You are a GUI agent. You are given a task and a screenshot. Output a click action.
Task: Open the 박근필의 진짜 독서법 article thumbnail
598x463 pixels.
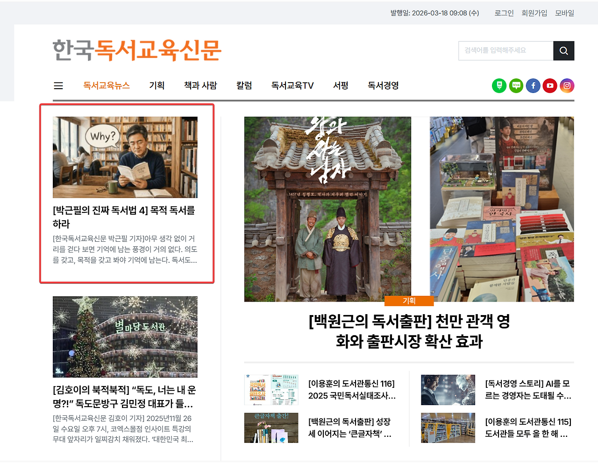125,157
